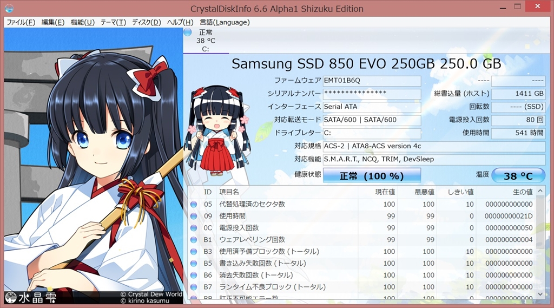
Task: Select the C: drive tab at 38 °C
Action: click(206, 41)
